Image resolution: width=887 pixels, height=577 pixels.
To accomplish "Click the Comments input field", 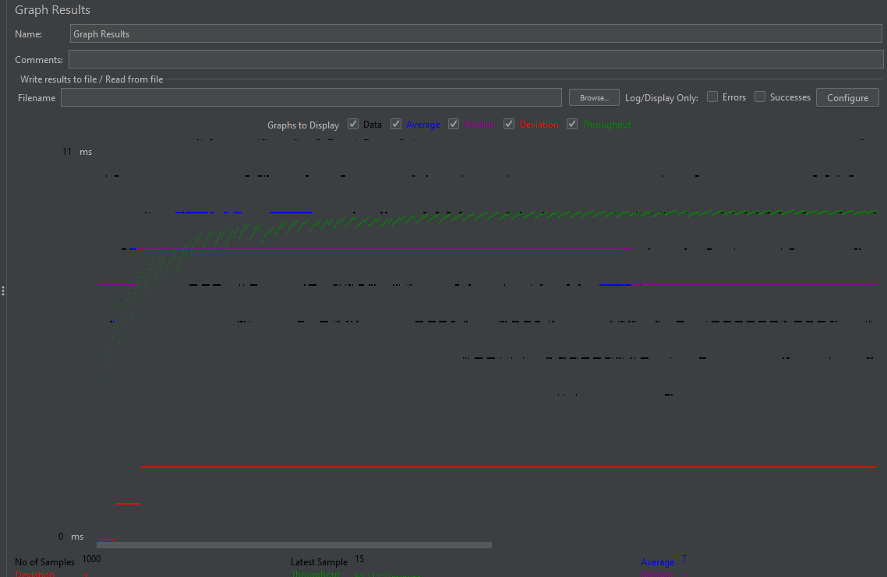I will click(x=475, y=59).
